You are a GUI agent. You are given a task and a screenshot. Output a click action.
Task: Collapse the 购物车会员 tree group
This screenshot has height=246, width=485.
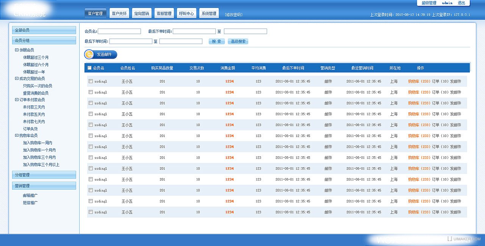click(x=17, y=135)
